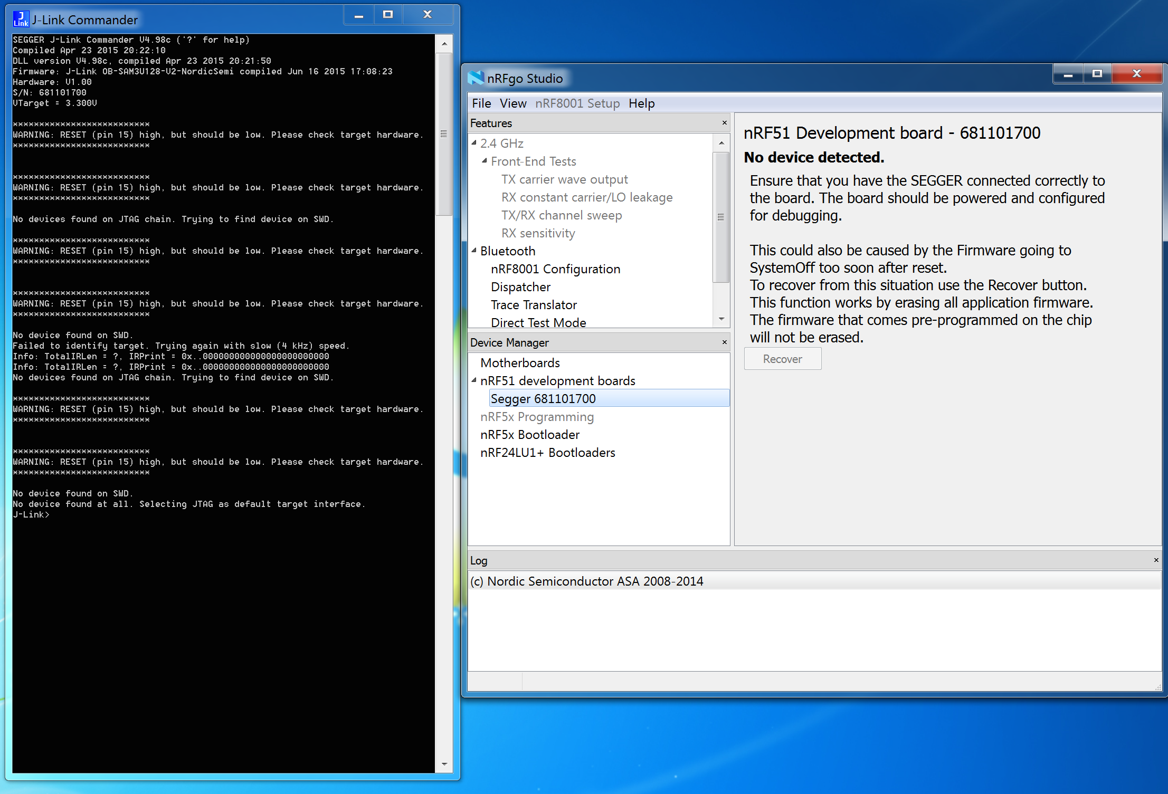The height and width of the screenshot is (794, 1168).
Task: Collapse the Bluetooth tree node
Action: coord(474,251)
